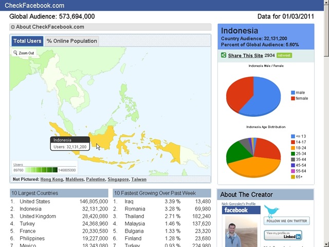
Task: Click the retweet button
Action: click(x=284, y=56)
